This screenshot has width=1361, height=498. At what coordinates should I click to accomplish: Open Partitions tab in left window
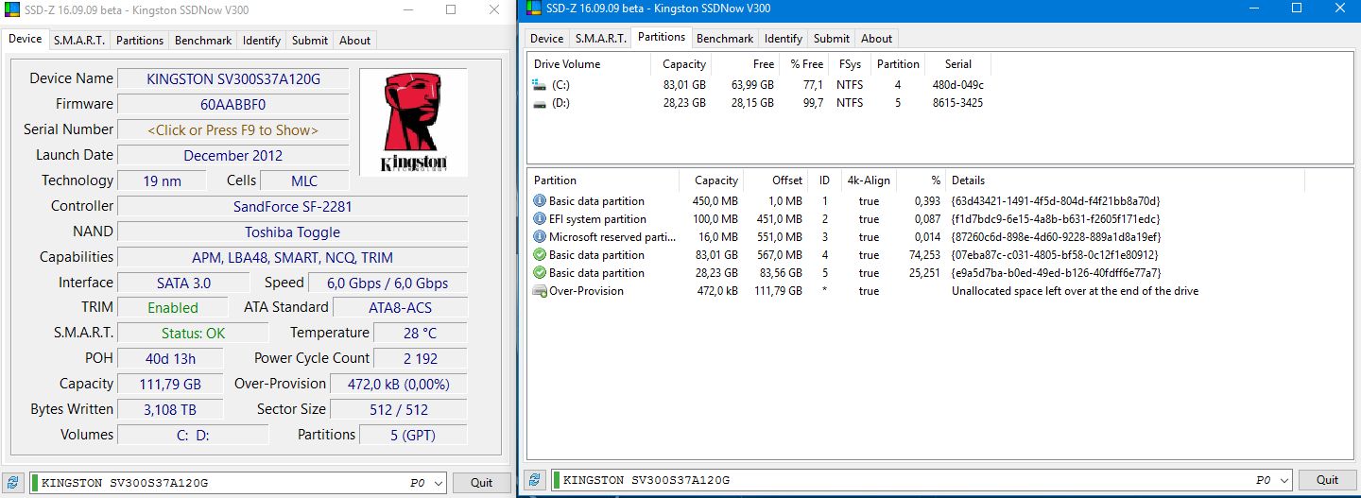click(140, 40)
